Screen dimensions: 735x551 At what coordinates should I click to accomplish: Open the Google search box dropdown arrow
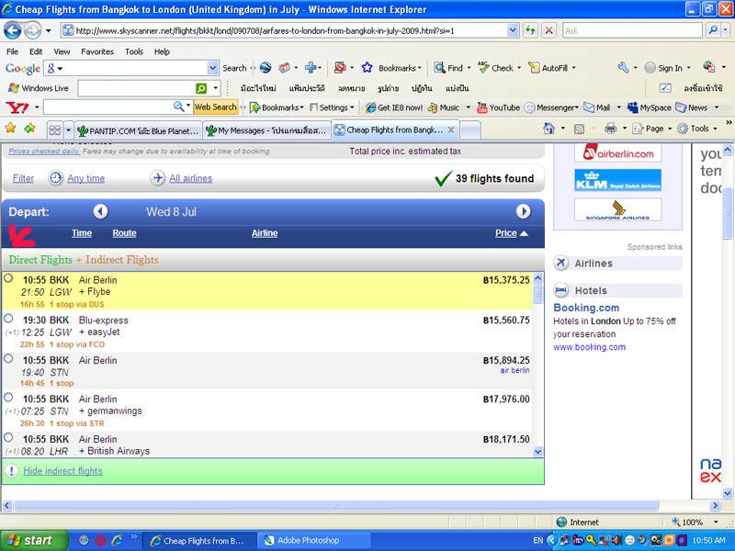click(x=213, y=68)
